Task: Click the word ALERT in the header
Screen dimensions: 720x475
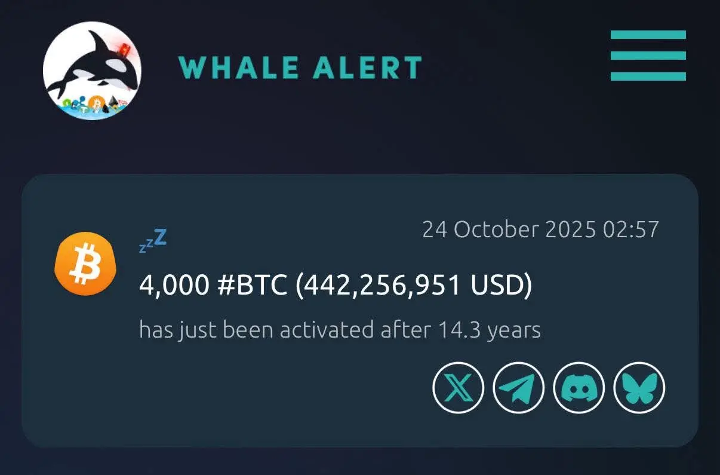Action: coord(368,68)
